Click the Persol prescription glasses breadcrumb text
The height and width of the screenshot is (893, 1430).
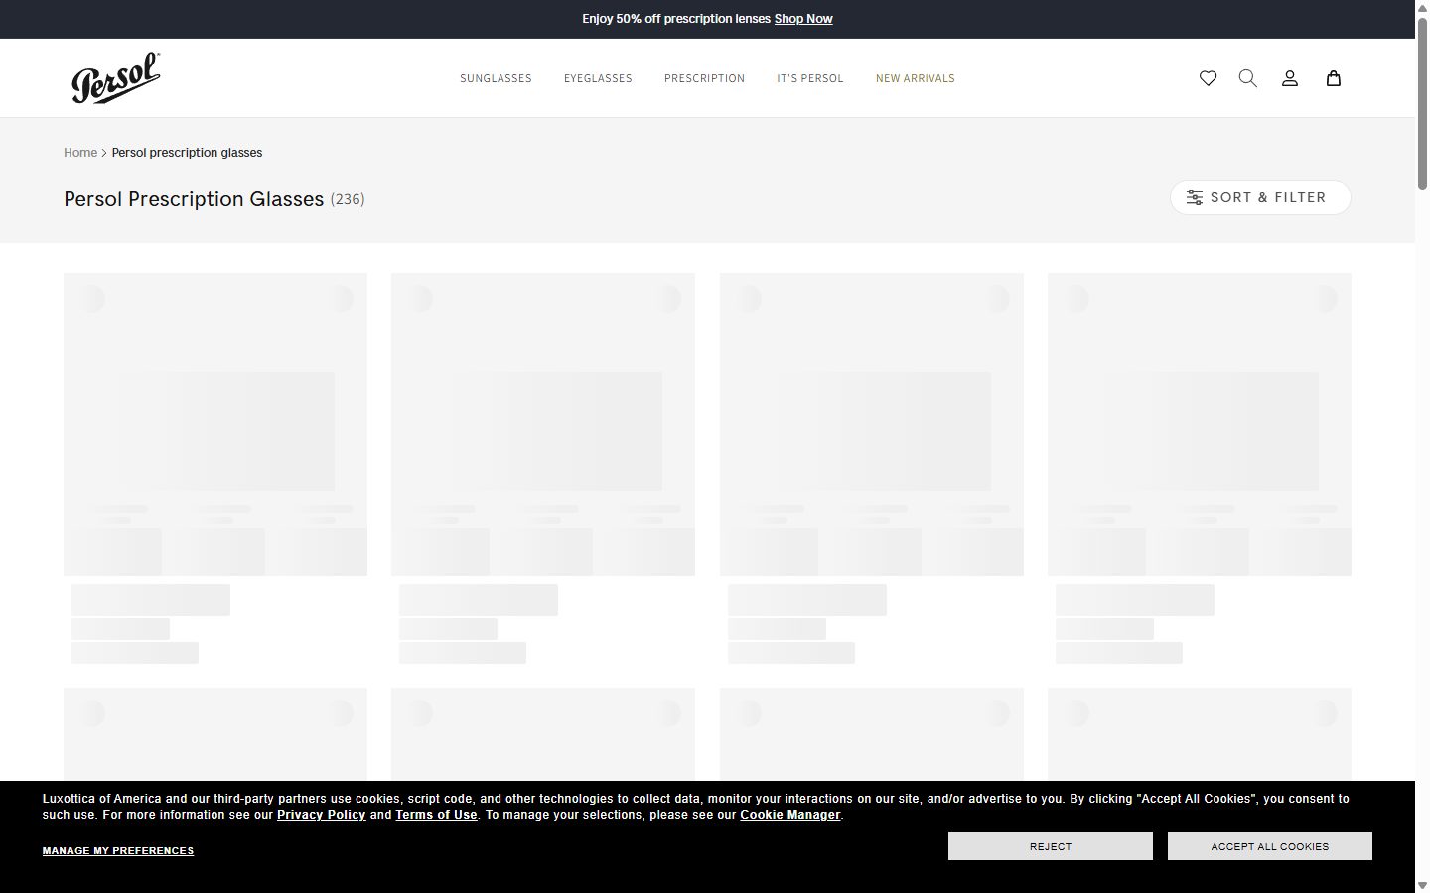click(187, 153)
